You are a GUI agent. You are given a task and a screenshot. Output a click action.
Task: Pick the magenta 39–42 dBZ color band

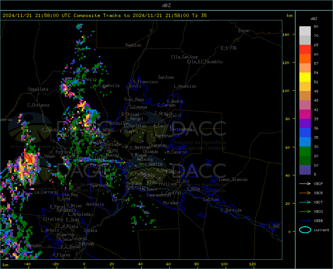[x=305, y=114]
